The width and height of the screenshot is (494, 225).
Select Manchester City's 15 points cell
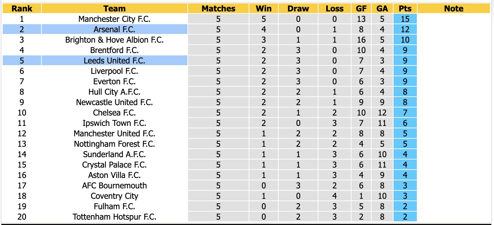tap(405, 19)
